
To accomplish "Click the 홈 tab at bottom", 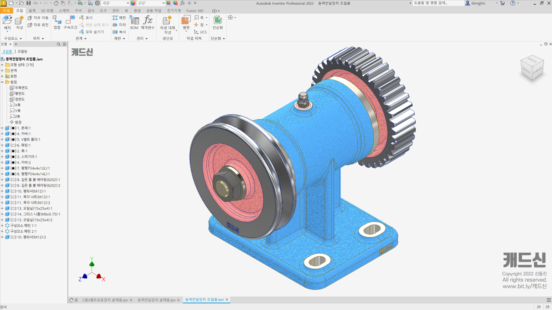I will tap(74, 300).
